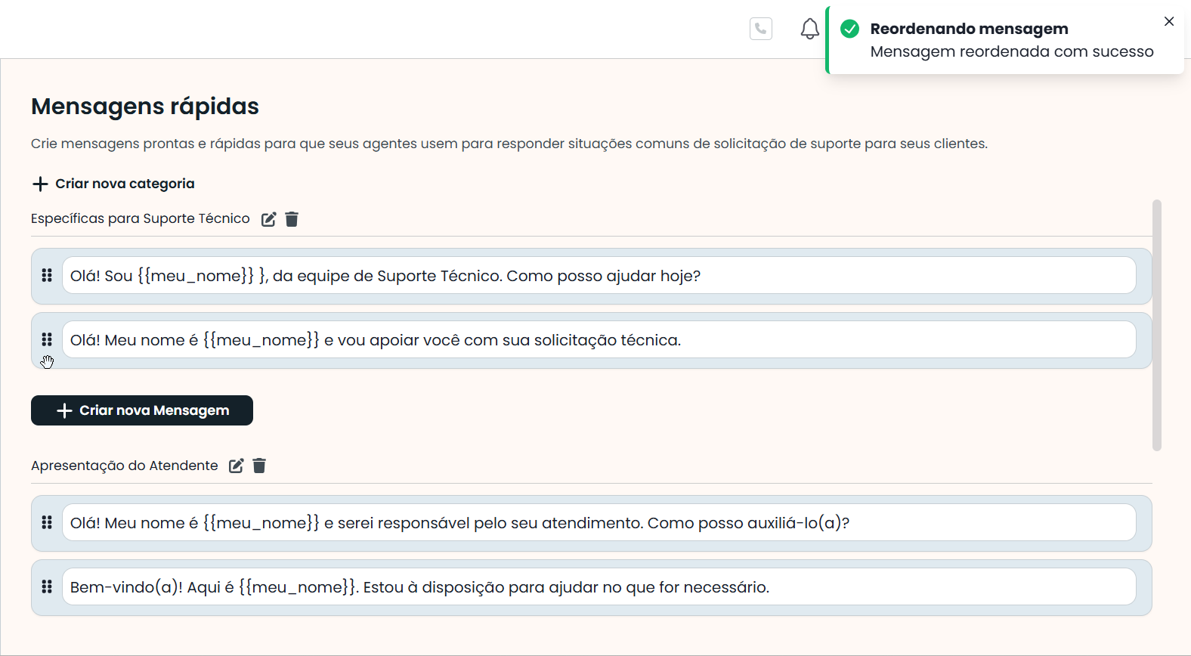The image size is (1191, 656).
Task: Delete the Específicas para Suporte Técnico category
Action: pyautogui.click(x=292, y=219)
